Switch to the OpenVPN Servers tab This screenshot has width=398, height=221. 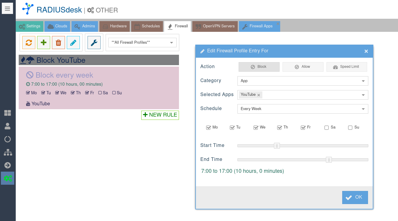coord(215,26)
